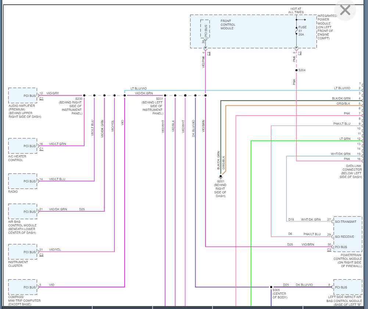Click the PCI BUS box inside Front Control Module
Viewport: 368px width, 309px height.
tap(205, 29)
